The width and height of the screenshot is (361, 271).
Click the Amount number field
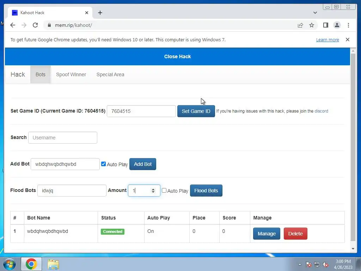(144, 191)
